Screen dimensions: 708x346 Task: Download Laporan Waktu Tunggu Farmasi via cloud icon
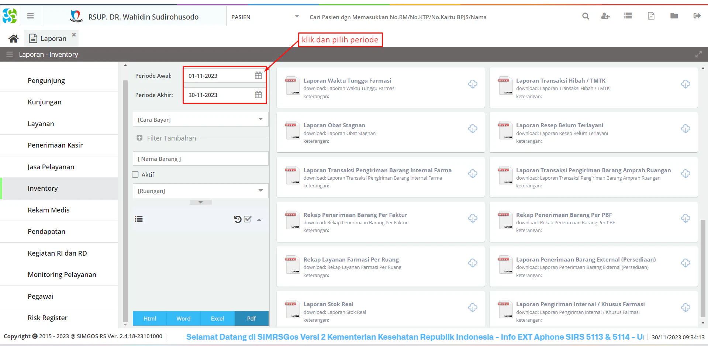(x=473, y=84)
